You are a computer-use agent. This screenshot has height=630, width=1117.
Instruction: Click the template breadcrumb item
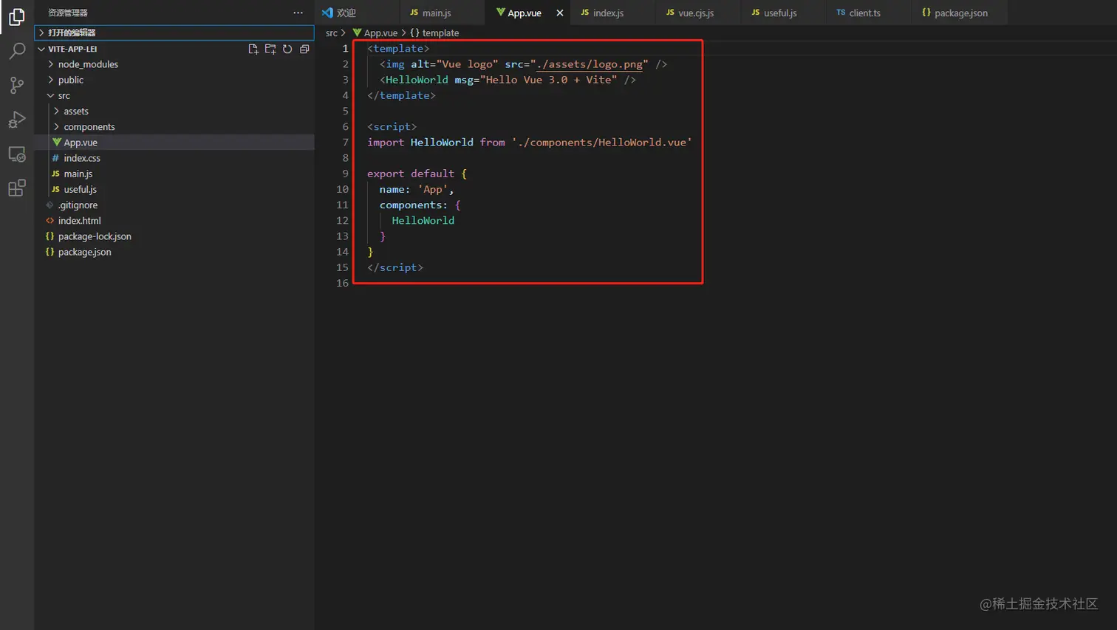click(x=440, y=33)
